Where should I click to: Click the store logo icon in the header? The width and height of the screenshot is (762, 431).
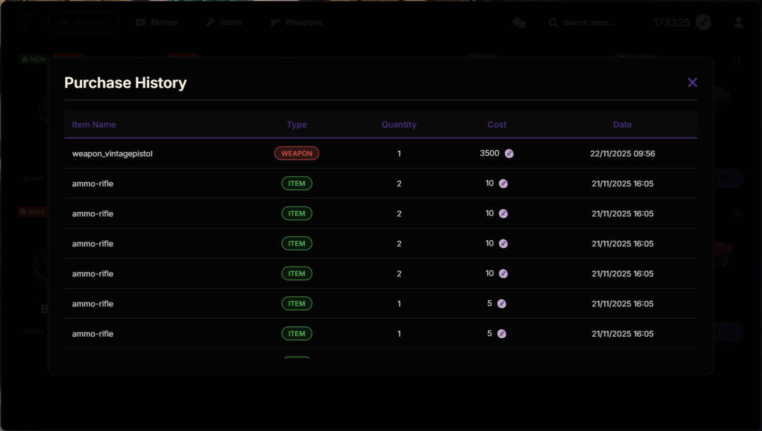point(24,22)
